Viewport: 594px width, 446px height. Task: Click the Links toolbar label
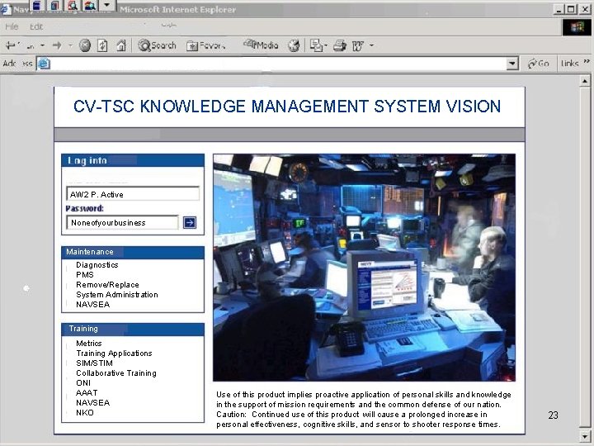click(569, 64)
